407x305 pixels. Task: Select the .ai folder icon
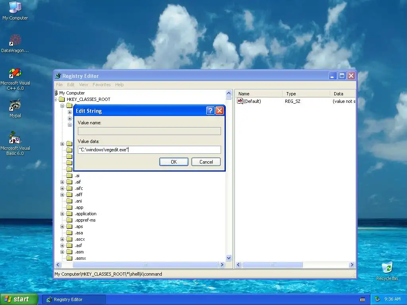tap(69, 176)
